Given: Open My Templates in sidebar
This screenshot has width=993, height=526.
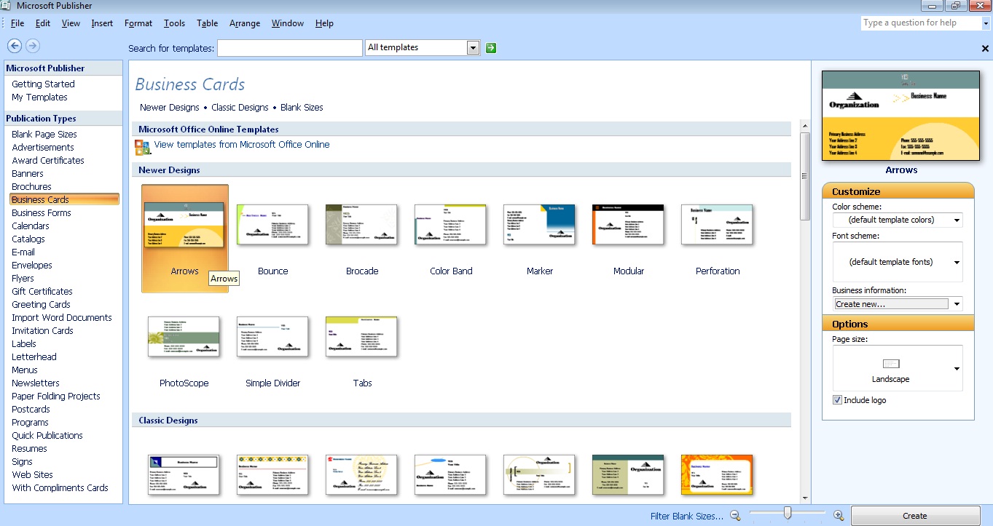Looking at the screenshot, I should [x=39, y=97].
